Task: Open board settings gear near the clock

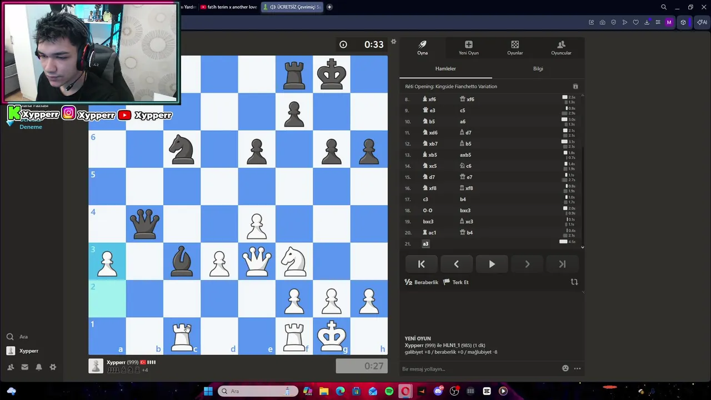Action: pos(393,42)
